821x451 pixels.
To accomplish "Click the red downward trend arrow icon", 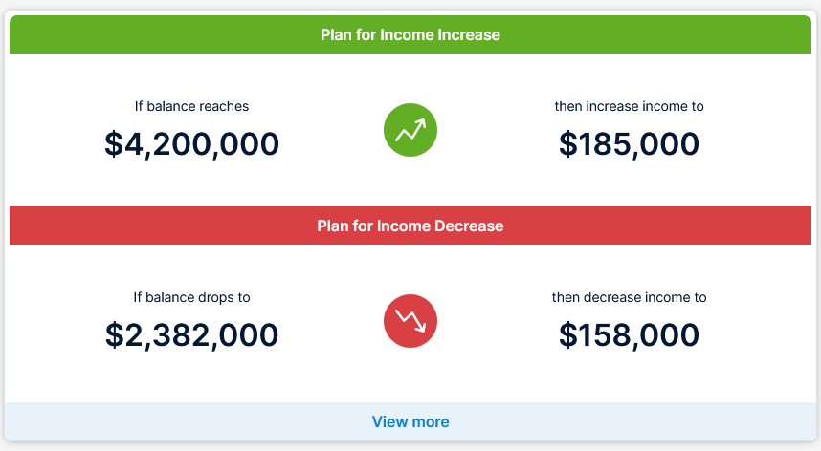I will coord(410,321).
